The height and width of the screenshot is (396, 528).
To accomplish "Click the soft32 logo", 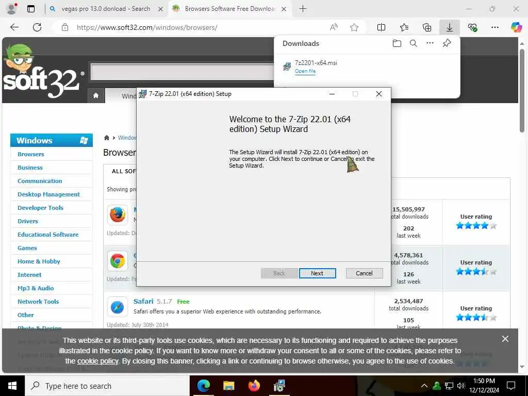I will (x=43, y=71).
